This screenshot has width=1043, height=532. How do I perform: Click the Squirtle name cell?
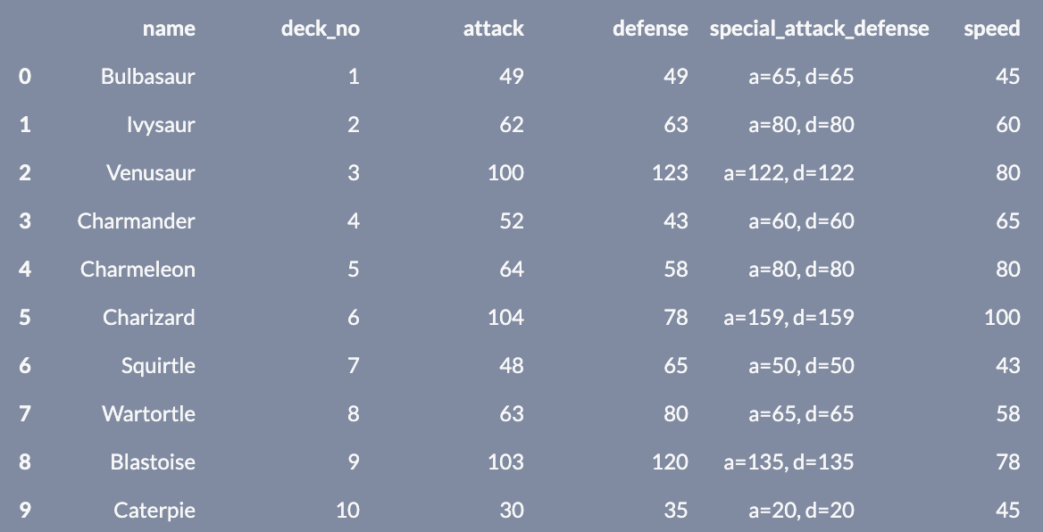tap(158, 366)
